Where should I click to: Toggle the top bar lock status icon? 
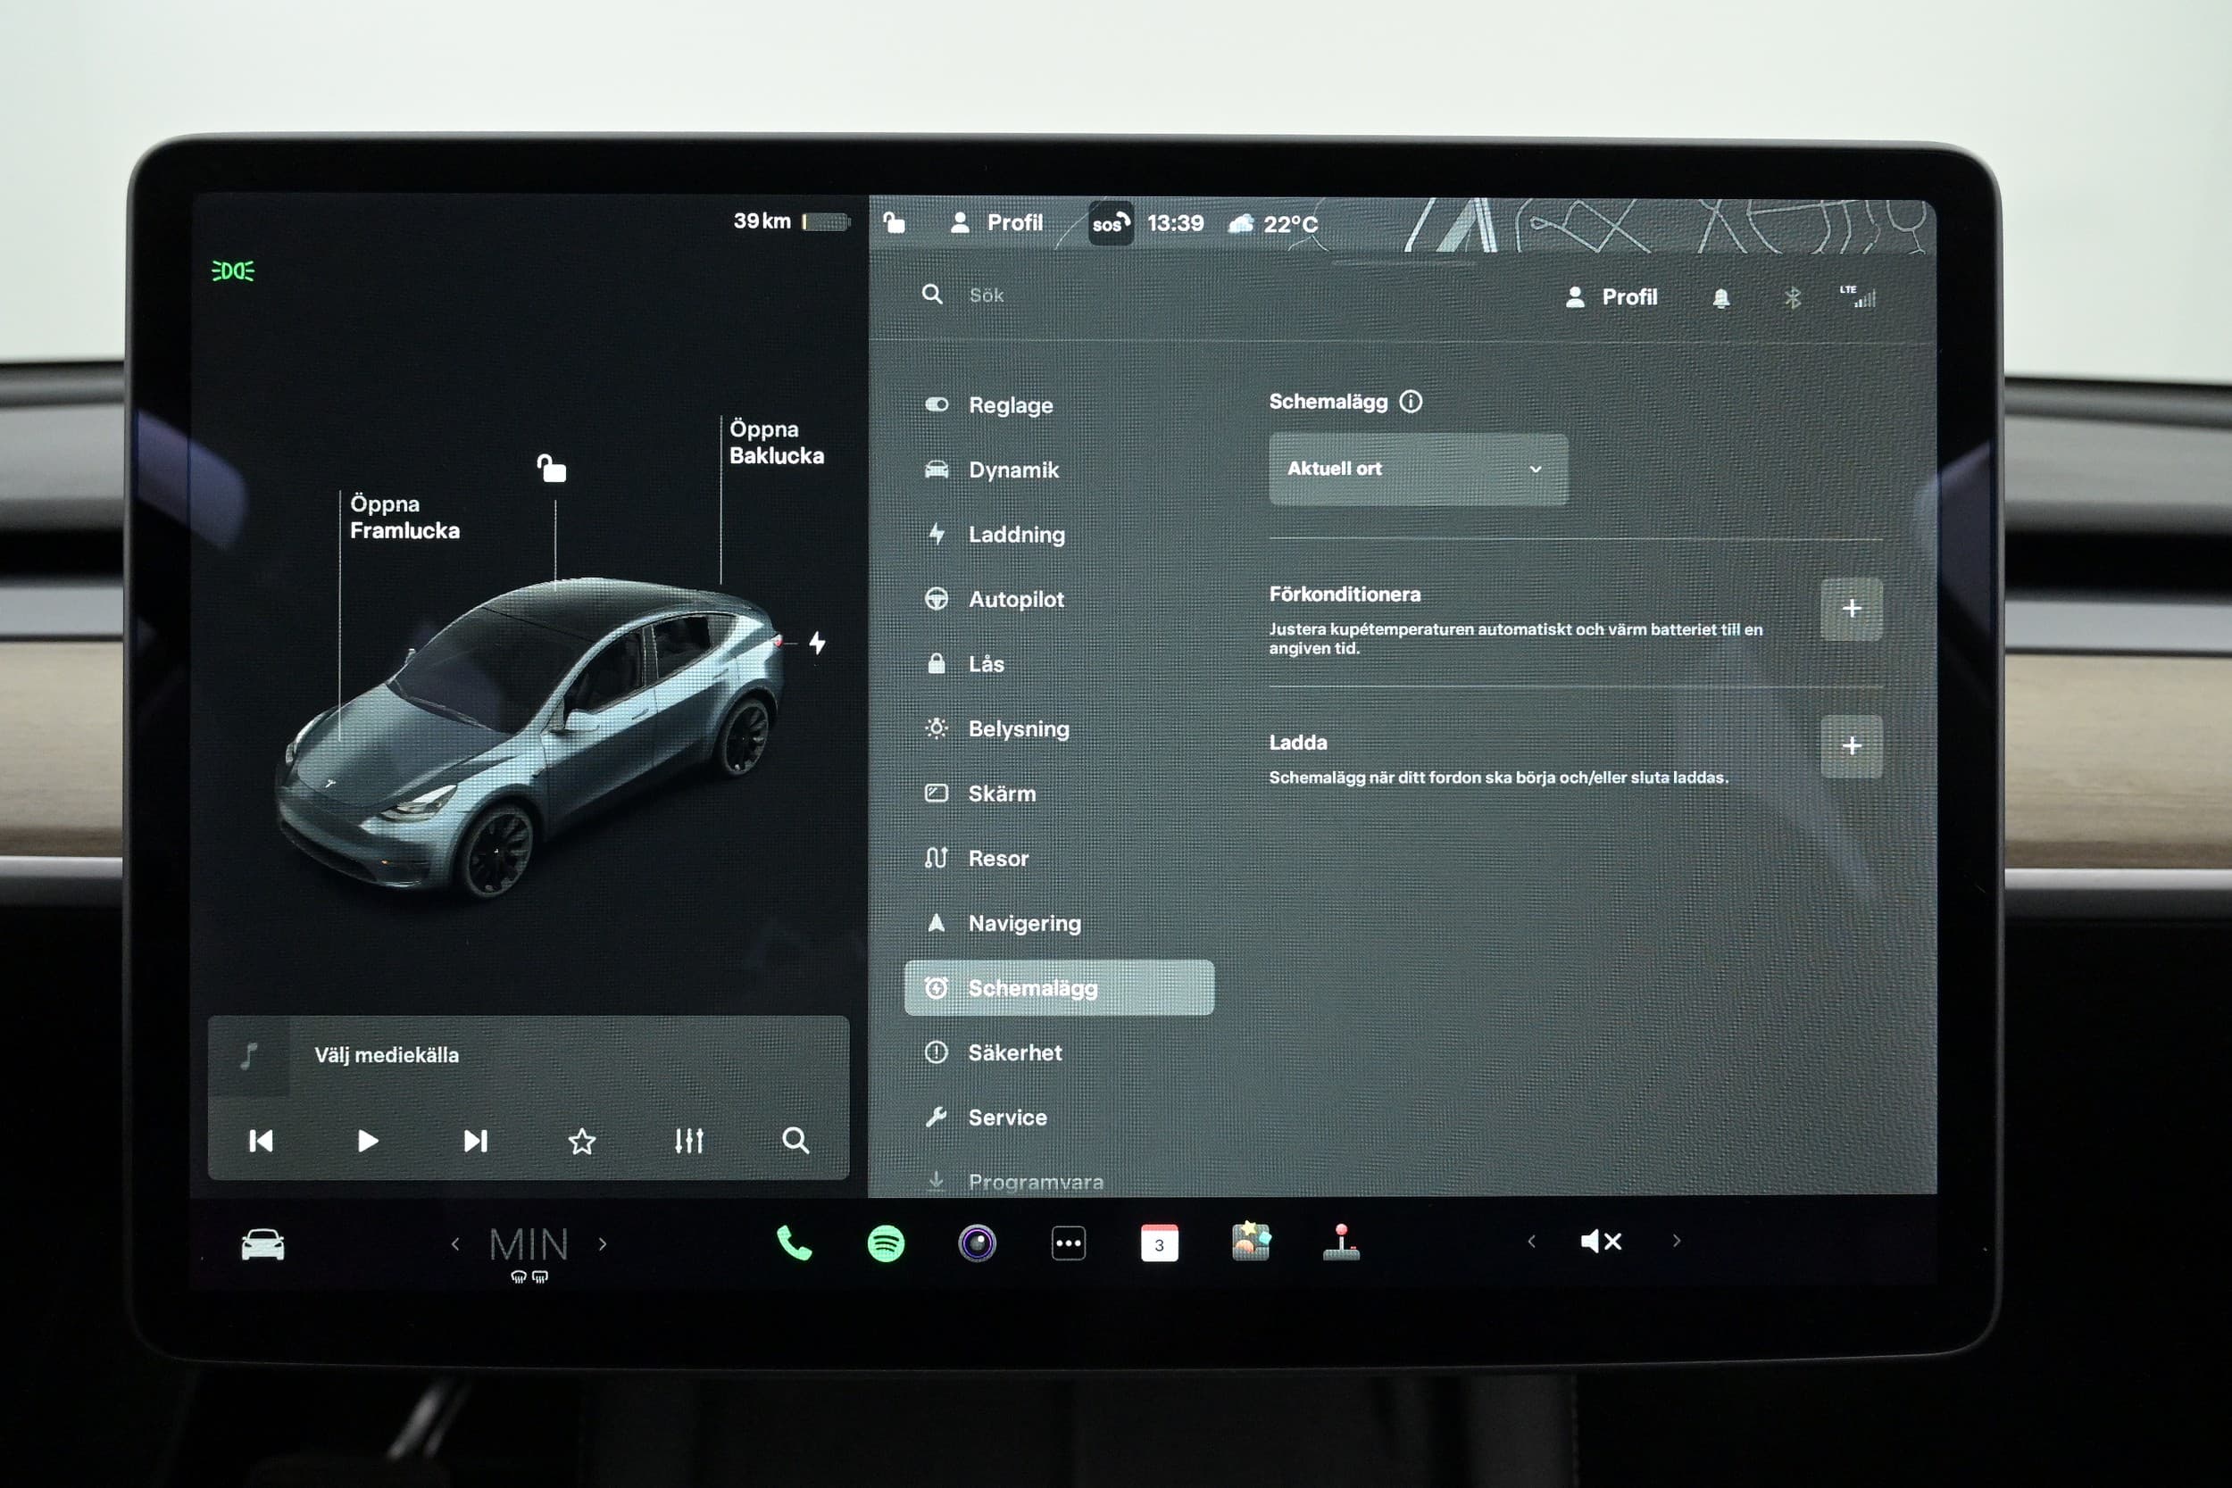(x=894, y=223)
